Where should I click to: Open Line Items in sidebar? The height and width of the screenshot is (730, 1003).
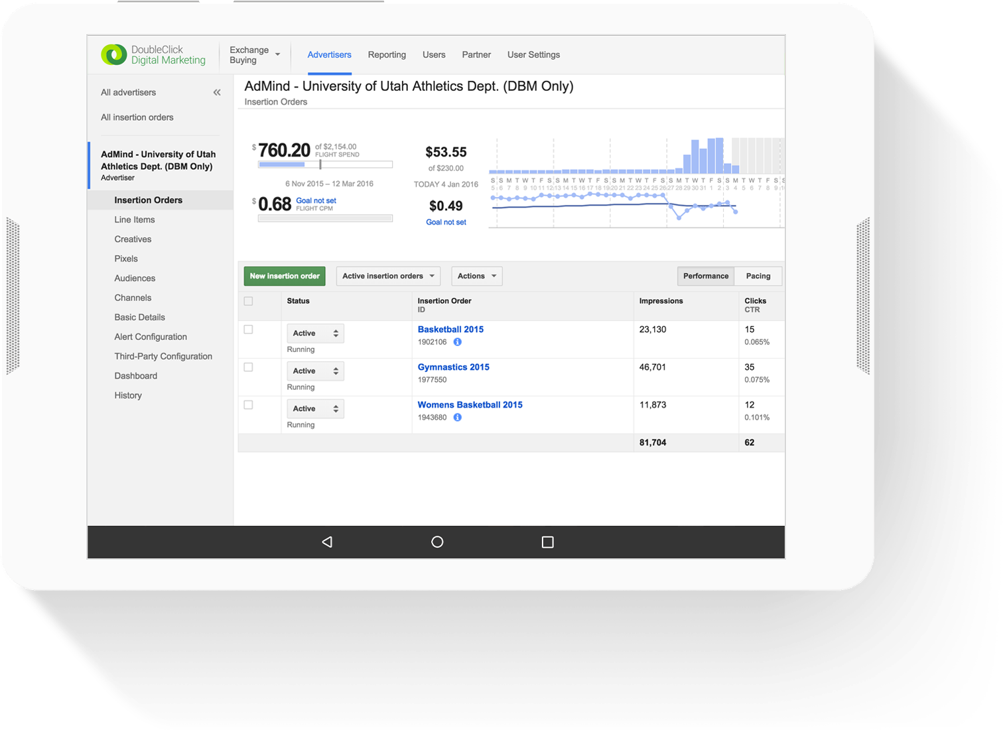pos(134,220)
